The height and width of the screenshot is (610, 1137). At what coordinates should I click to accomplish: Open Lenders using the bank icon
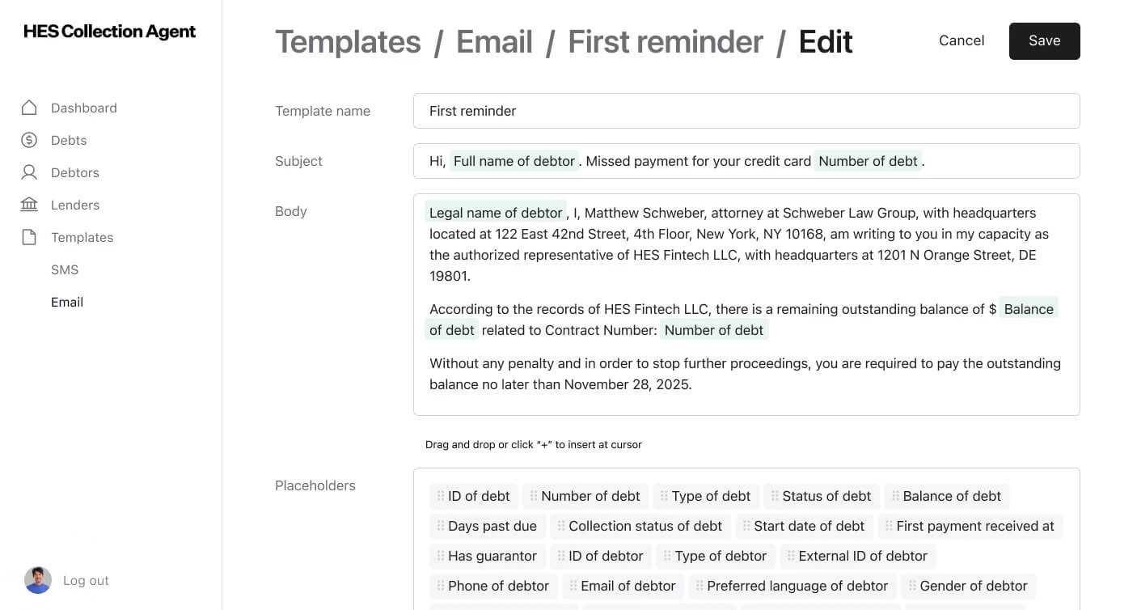coord(29,205)
